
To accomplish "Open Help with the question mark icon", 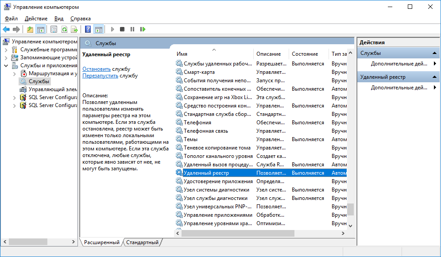I will (x=88, y=29).
